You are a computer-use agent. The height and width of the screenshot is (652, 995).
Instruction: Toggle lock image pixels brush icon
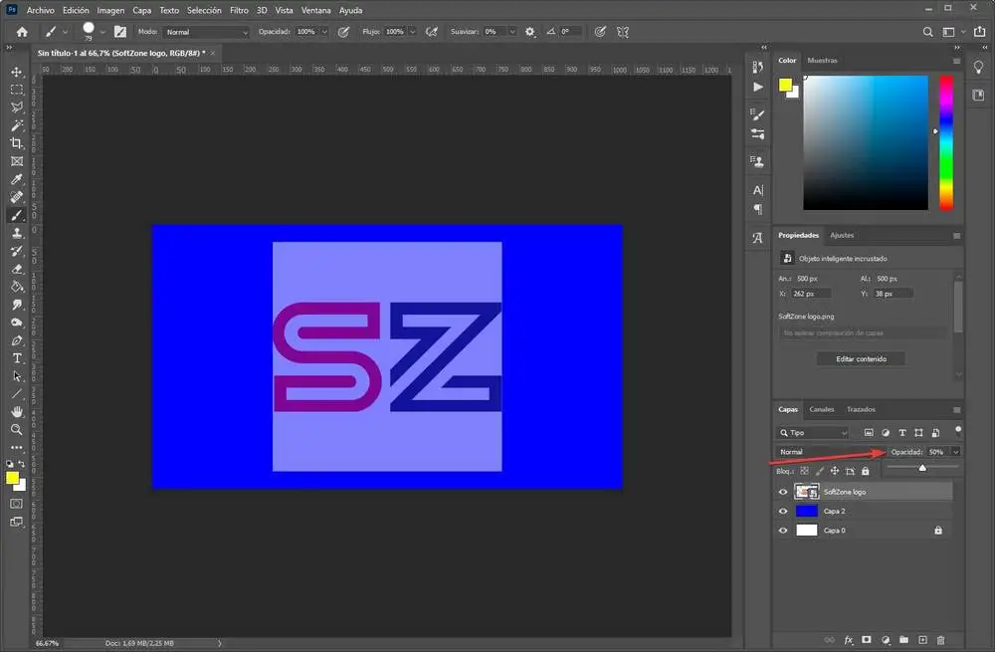pyautogui.click(x=820, y=471)
